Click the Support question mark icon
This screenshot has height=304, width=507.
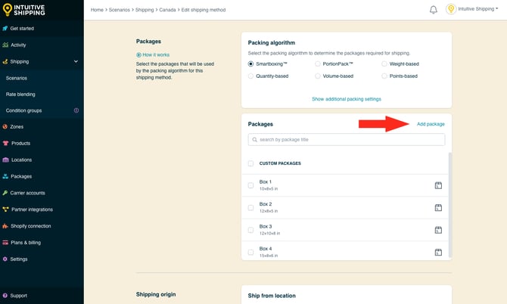5,296
